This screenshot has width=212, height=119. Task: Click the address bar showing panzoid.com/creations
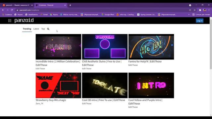point(101,10)
